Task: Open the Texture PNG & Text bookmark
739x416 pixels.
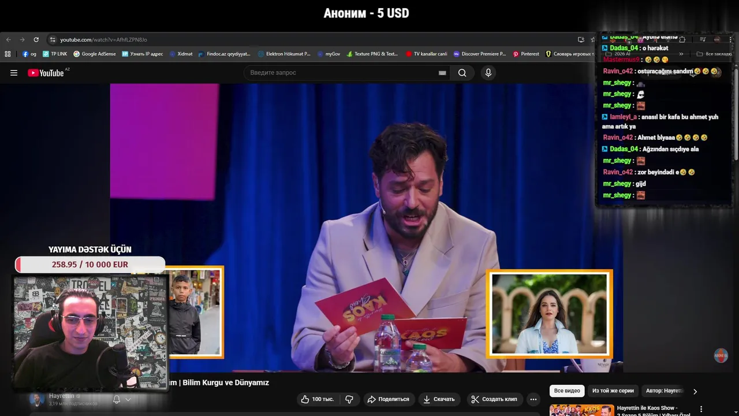Action: click(372, 54)
